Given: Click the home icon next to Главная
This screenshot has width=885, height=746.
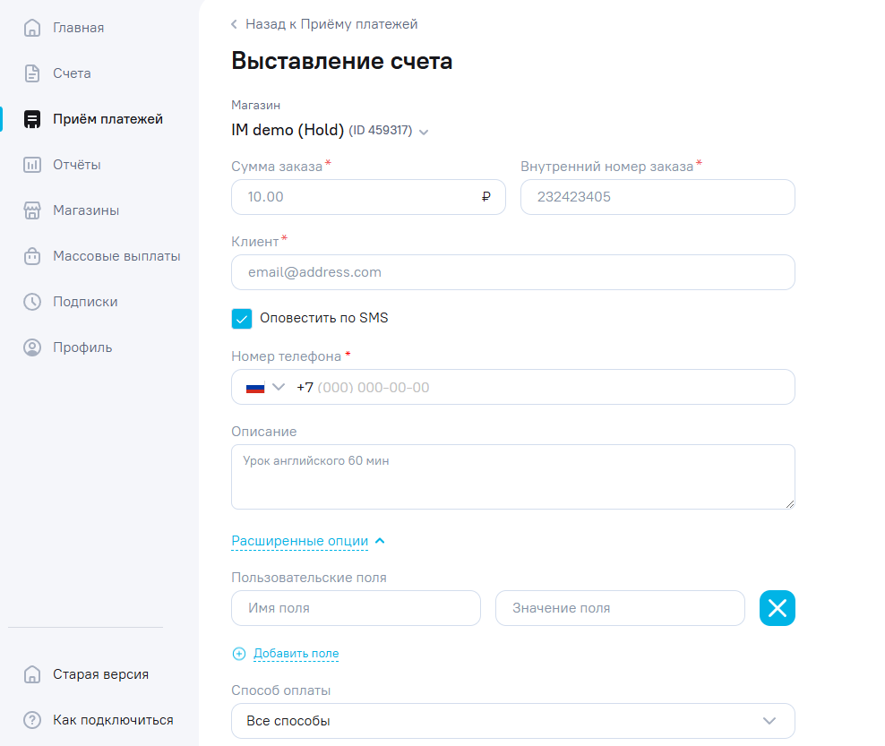Looking at the screenshot, I should point(32,28).
